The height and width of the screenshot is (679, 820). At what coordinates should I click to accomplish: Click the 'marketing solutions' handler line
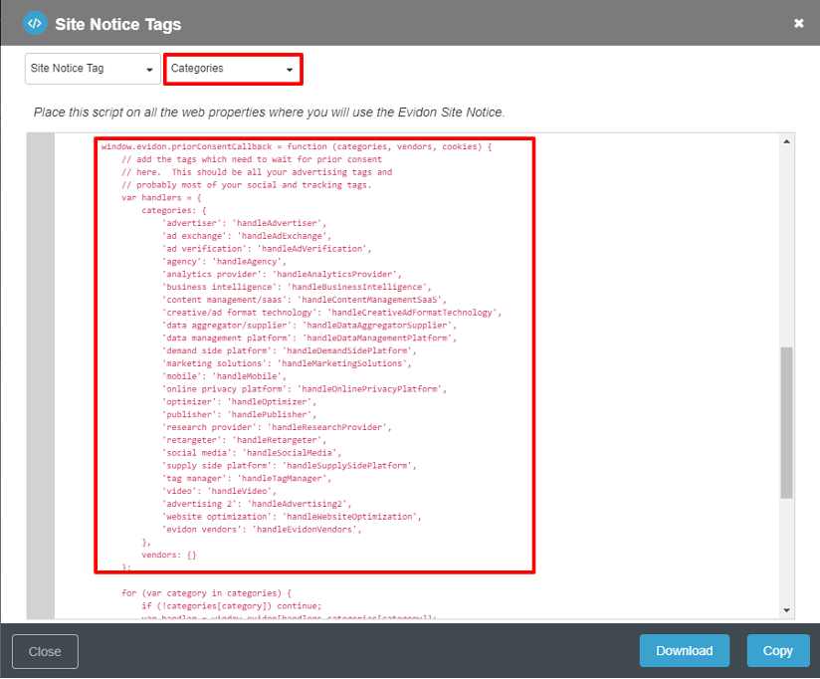(x=287, y=363)
